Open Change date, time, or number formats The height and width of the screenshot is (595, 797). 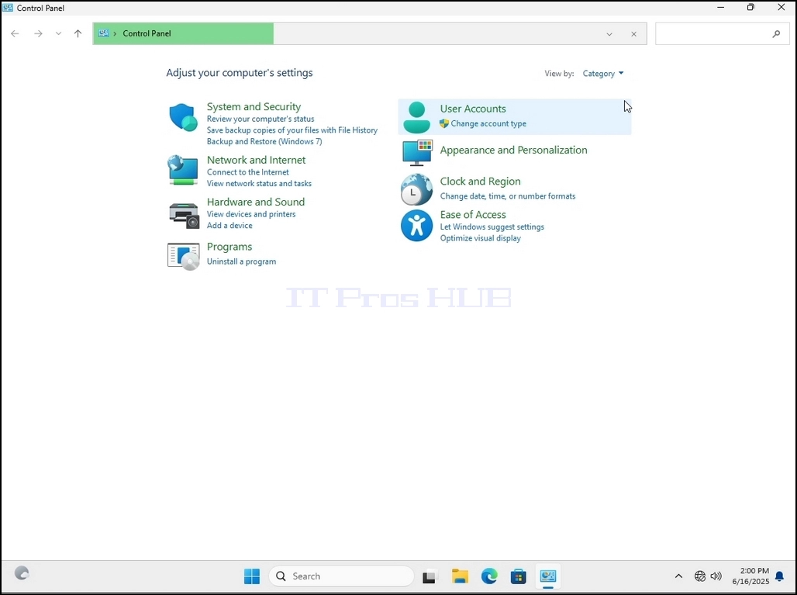coord(508,196)
